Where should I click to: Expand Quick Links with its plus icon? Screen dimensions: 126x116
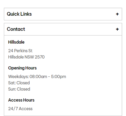(117, 14)
